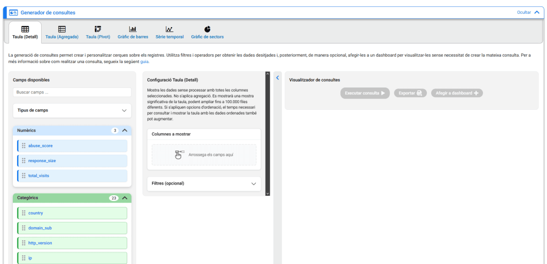Switch to the Taula (Pivot) tab
Screen dimensions: 547x264
[x=98, y=32]
